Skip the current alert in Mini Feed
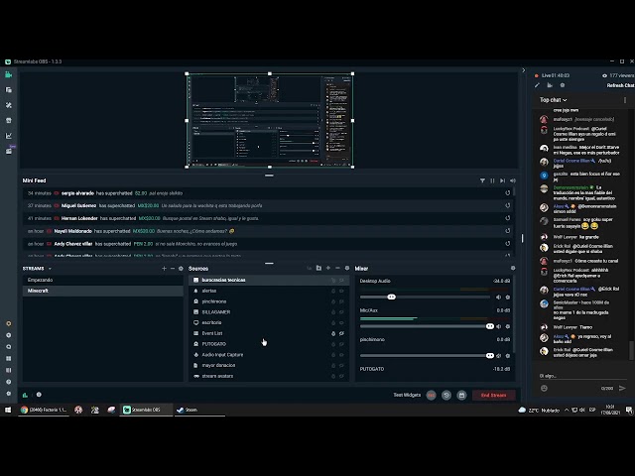The image size is (635, 476). click(503, 180)
